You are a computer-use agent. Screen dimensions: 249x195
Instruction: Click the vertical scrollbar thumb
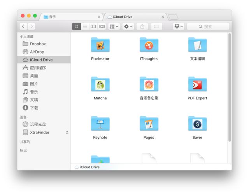pyautogui.click(x=230, y=87)
